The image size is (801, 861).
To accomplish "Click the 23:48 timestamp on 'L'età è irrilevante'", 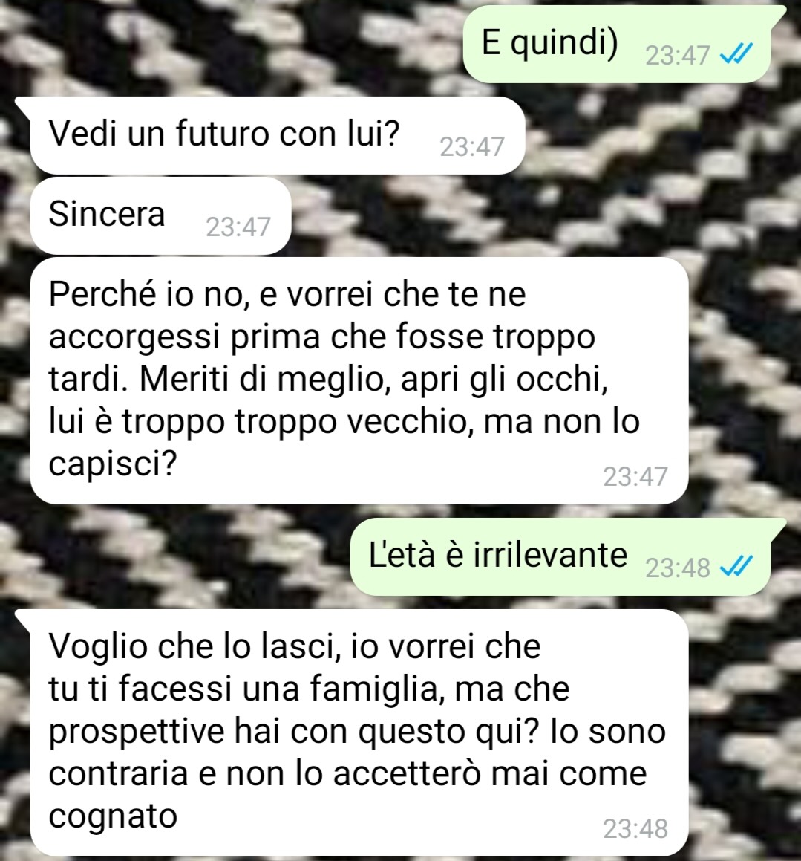I will tap(678, 568).
